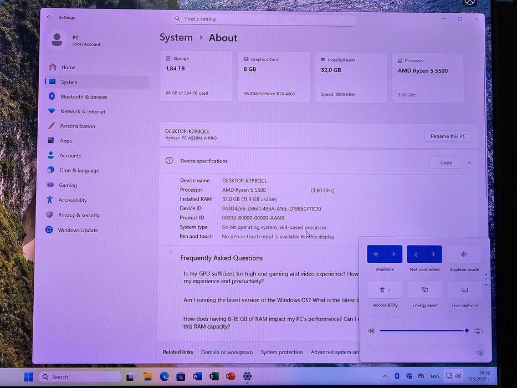Click the PC Local Account profile
Viewport: 517px width, 388px height.
pyautogui.click(x=76, y=40)
